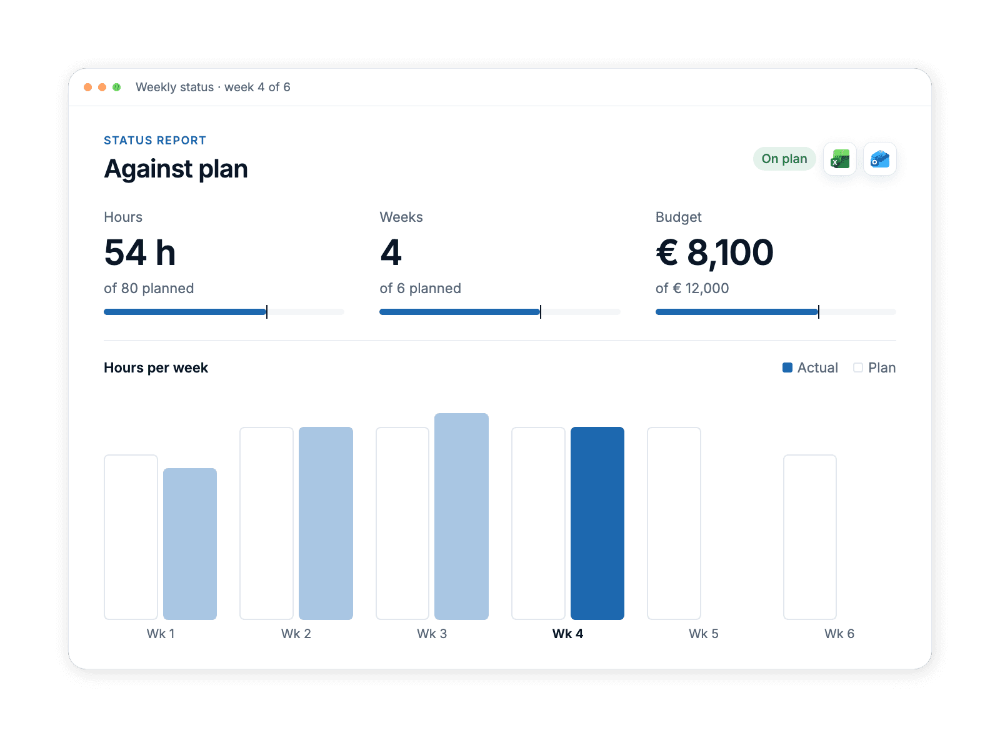Select the Wk 3 plan bar
Screen dimensions: 1000x750
[402, 523]
